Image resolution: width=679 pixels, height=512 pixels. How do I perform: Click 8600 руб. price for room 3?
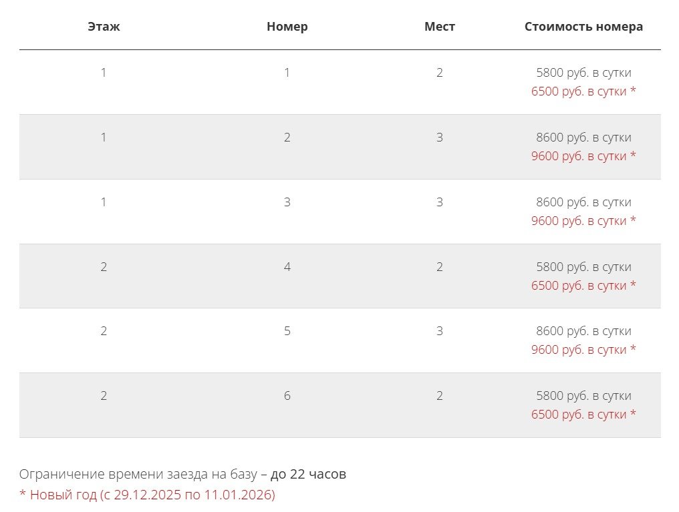click(x=583, y=202)
